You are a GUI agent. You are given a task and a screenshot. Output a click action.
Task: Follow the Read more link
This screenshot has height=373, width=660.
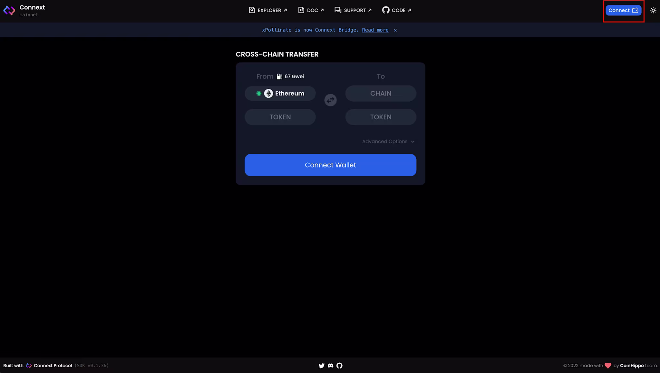375,30
